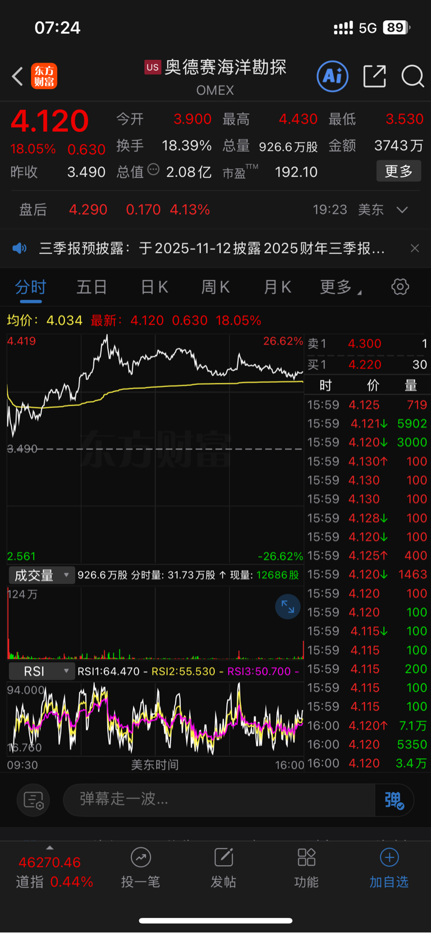Tap the RSI indicator chart
Image resolution: width=431 pixels, height=933 pixels.
pos(155,719)
